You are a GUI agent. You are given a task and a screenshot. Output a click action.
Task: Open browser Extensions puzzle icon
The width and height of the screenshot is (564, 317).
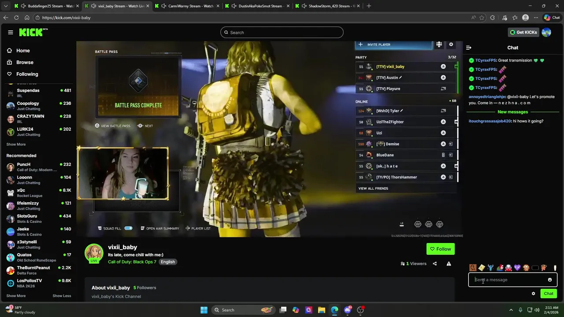[492, 18]
